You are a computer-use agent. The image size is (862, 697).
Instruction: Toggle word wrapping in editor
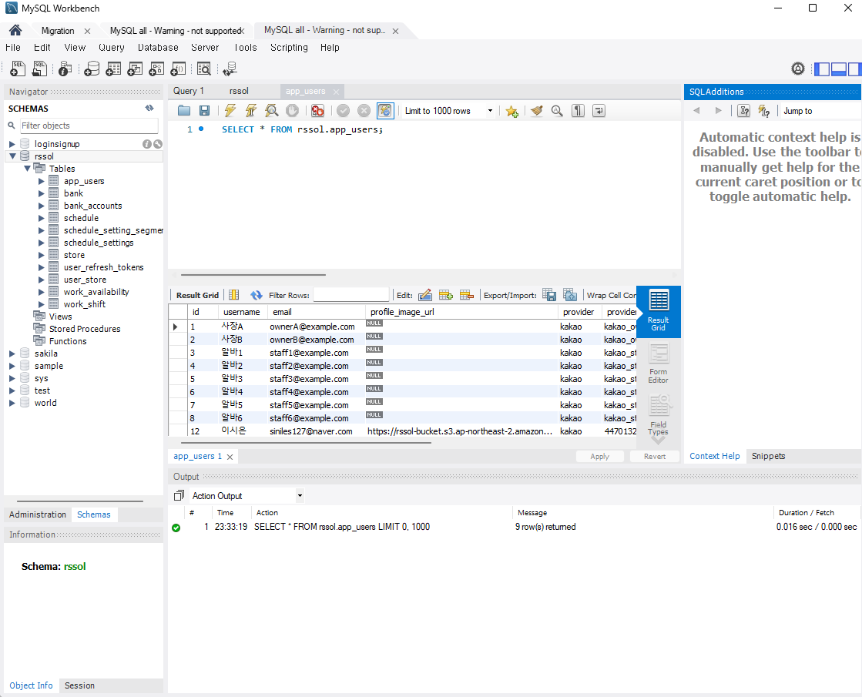599,111
